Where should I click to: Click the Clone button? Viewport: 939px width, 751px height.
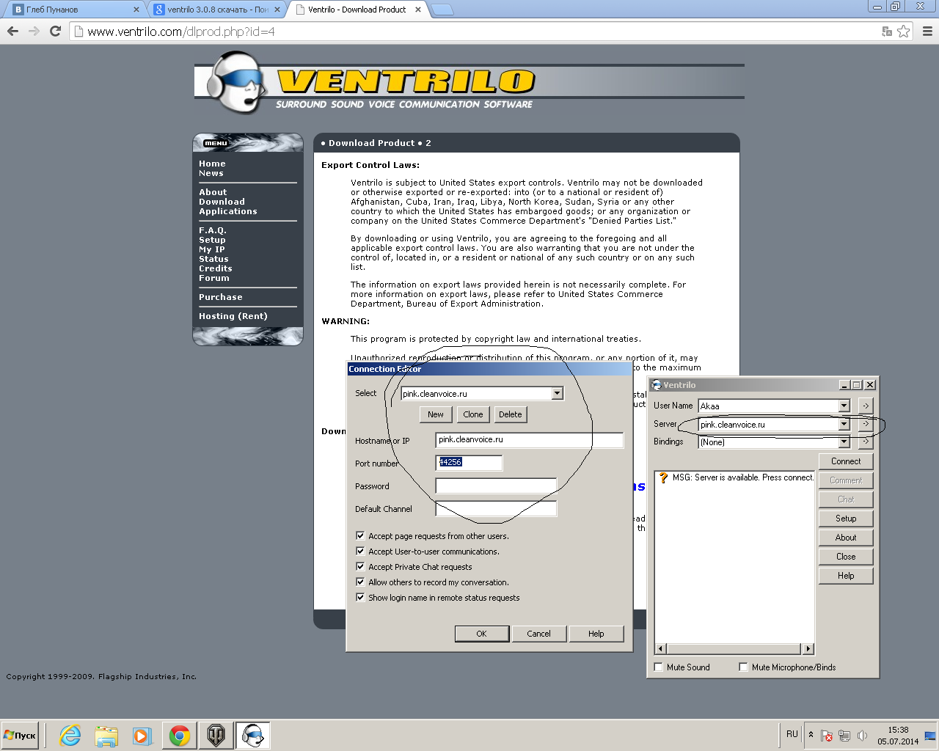473,414
